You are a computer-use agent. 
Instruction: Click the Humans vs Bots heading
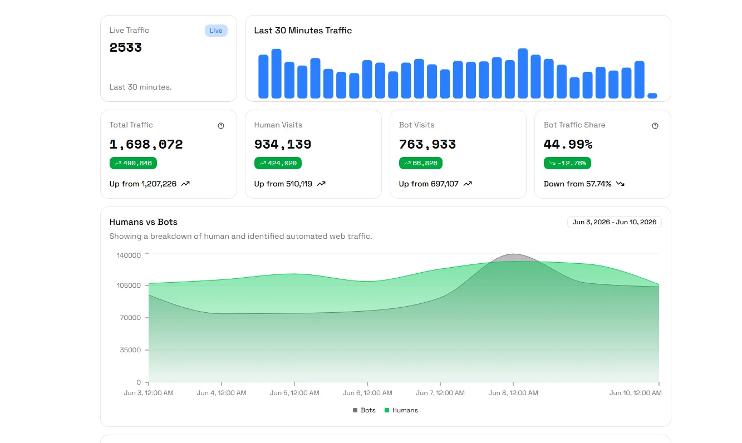[x=143, y=222]
